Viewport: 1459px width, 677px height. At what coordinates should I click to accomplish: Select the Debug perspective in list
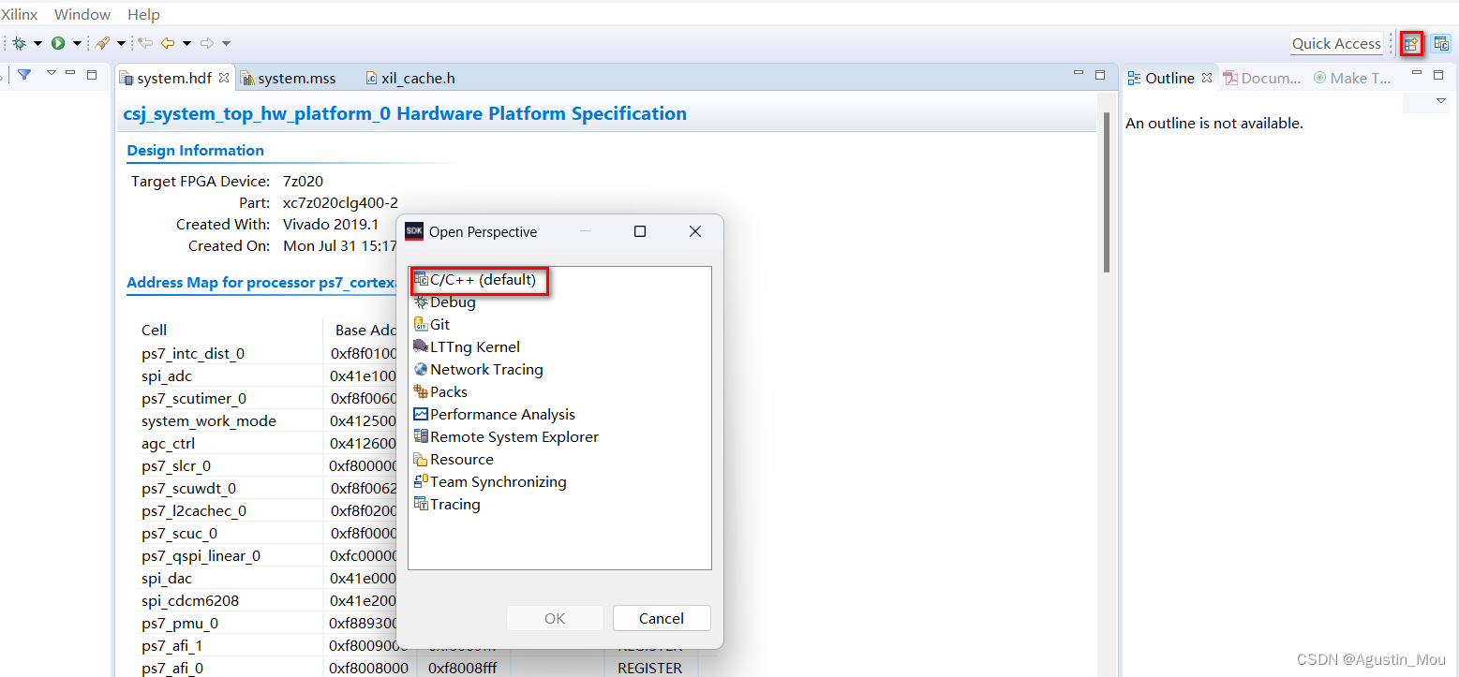coord(445,302)
